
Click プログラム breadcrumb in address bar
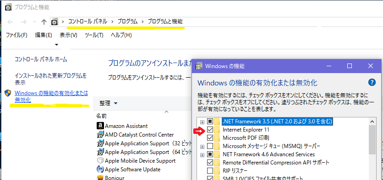coord(127,21)
